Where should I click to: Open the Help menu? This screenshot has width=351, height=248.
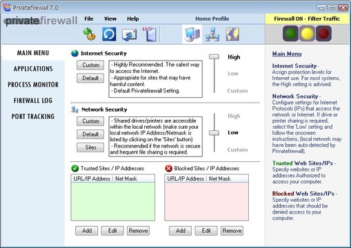[133, 19]
